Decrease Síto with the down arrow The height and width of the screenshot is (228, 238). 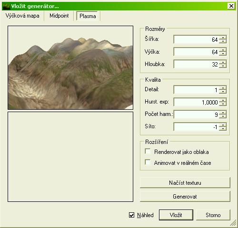[x=223, y=129]
